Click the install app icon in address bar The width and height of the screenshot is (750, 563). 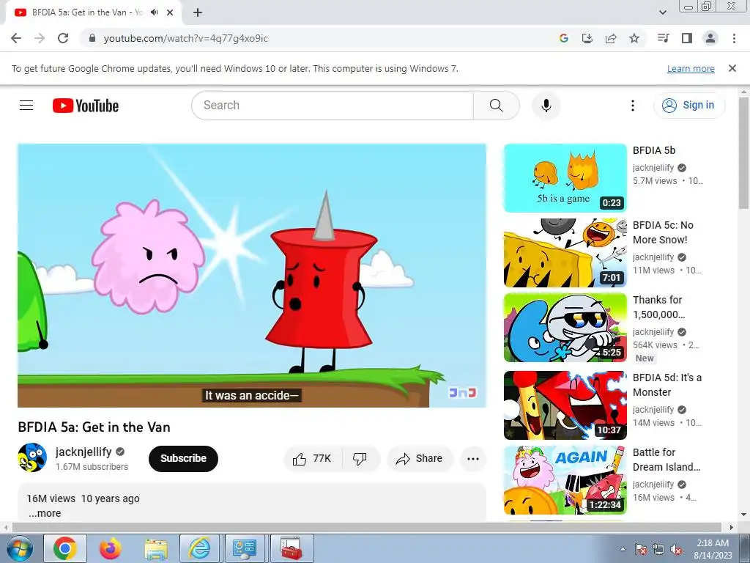587,38
